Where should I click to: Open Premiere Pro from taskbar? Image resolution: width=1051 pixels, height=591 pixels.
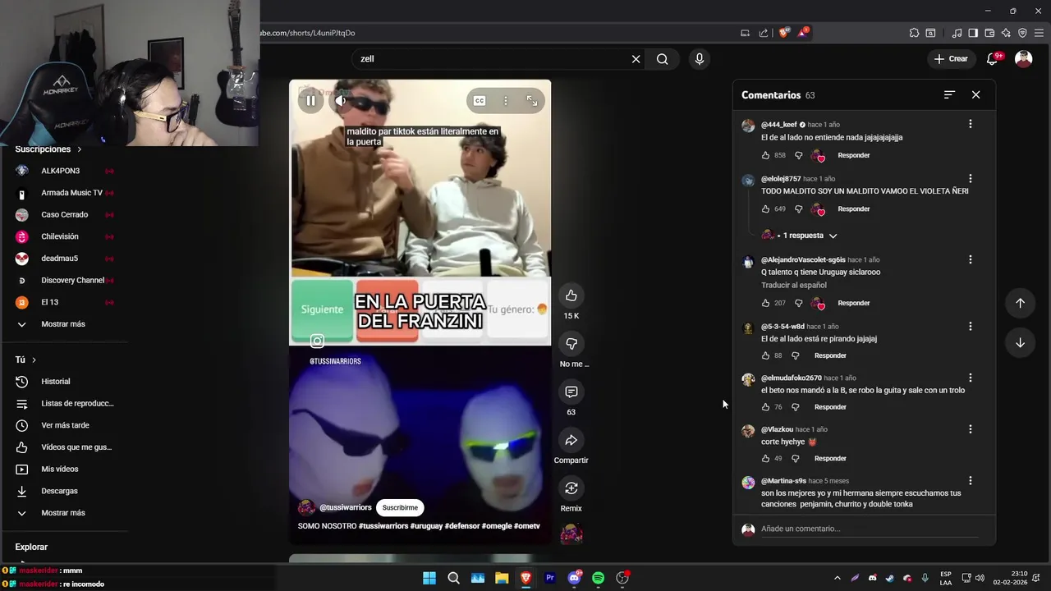tap(550, 578)
